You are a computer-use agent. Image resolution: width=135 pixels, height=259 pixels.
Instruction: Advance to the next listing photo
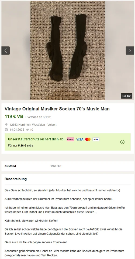point(130,50)
